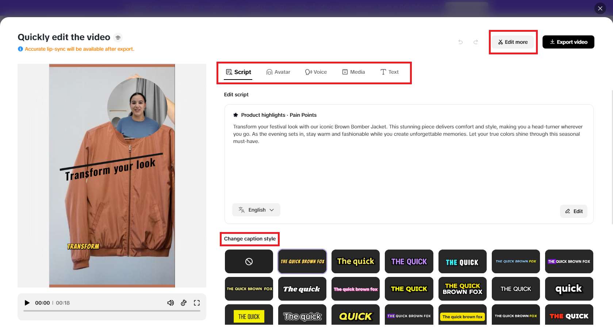Click the jacket video preview
Screen dimensions: 613x328
point(112,175)
